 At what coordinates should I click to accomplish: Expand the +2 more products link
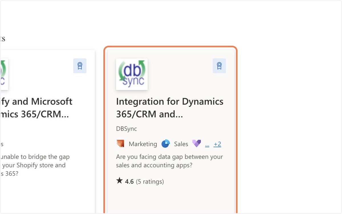coord(217,144)
